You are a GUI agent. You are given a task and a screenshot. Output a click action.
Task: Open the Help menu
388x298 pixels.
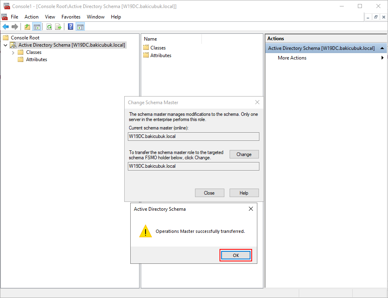point(116,17)
